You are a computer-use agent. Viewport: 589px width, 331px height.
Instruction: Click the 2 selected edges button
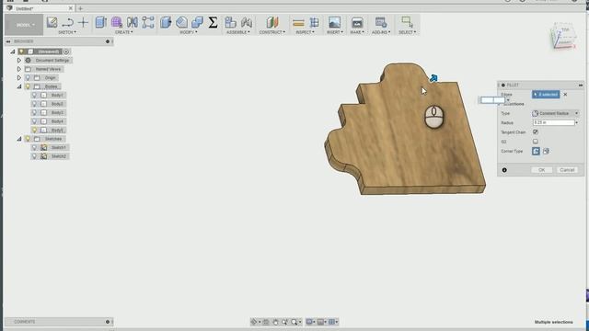tap(546, 95)
